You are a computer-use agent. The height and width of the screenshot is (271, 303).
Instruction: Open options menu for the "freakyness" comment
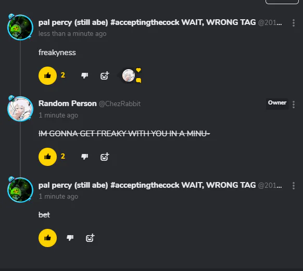[x=294, y=23]
